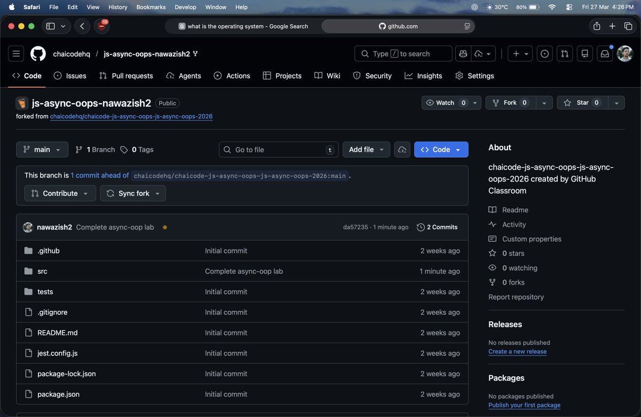This screenshot has height=417, width=641.
Task: Click the Safari share icon
Action: click(597, 26)
